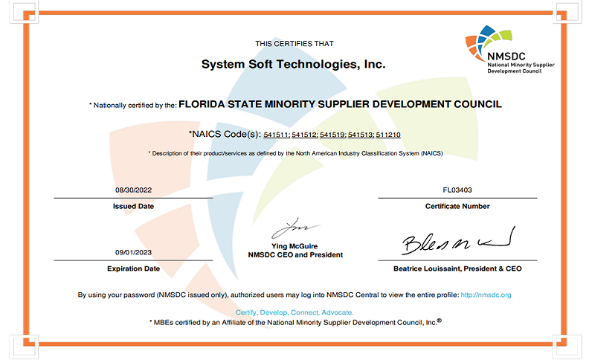Click the 'NMSDC CEO and President' title
Image resolution: width=589 pixels, height=360 pixels.
[295, 255]
